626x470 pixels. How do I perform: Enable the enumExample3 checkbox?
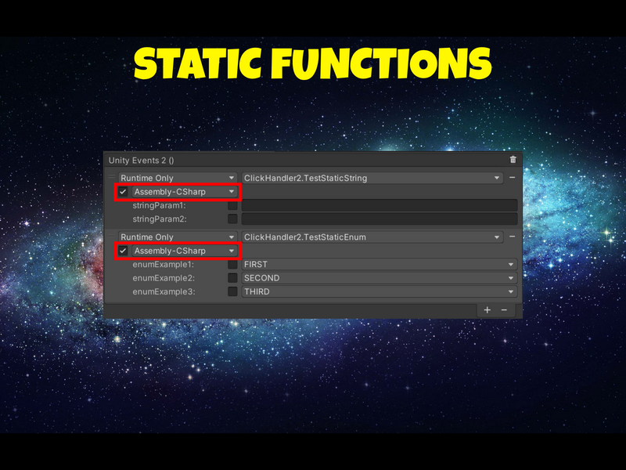232,291
